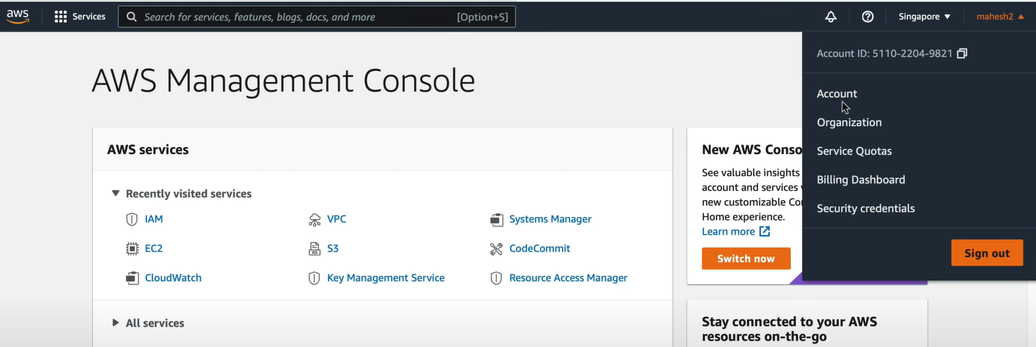Screen dimensions: 1036x347
Task: Open the Singapore region dropdown
Action: pyautogui.click(x=924, y=17)
